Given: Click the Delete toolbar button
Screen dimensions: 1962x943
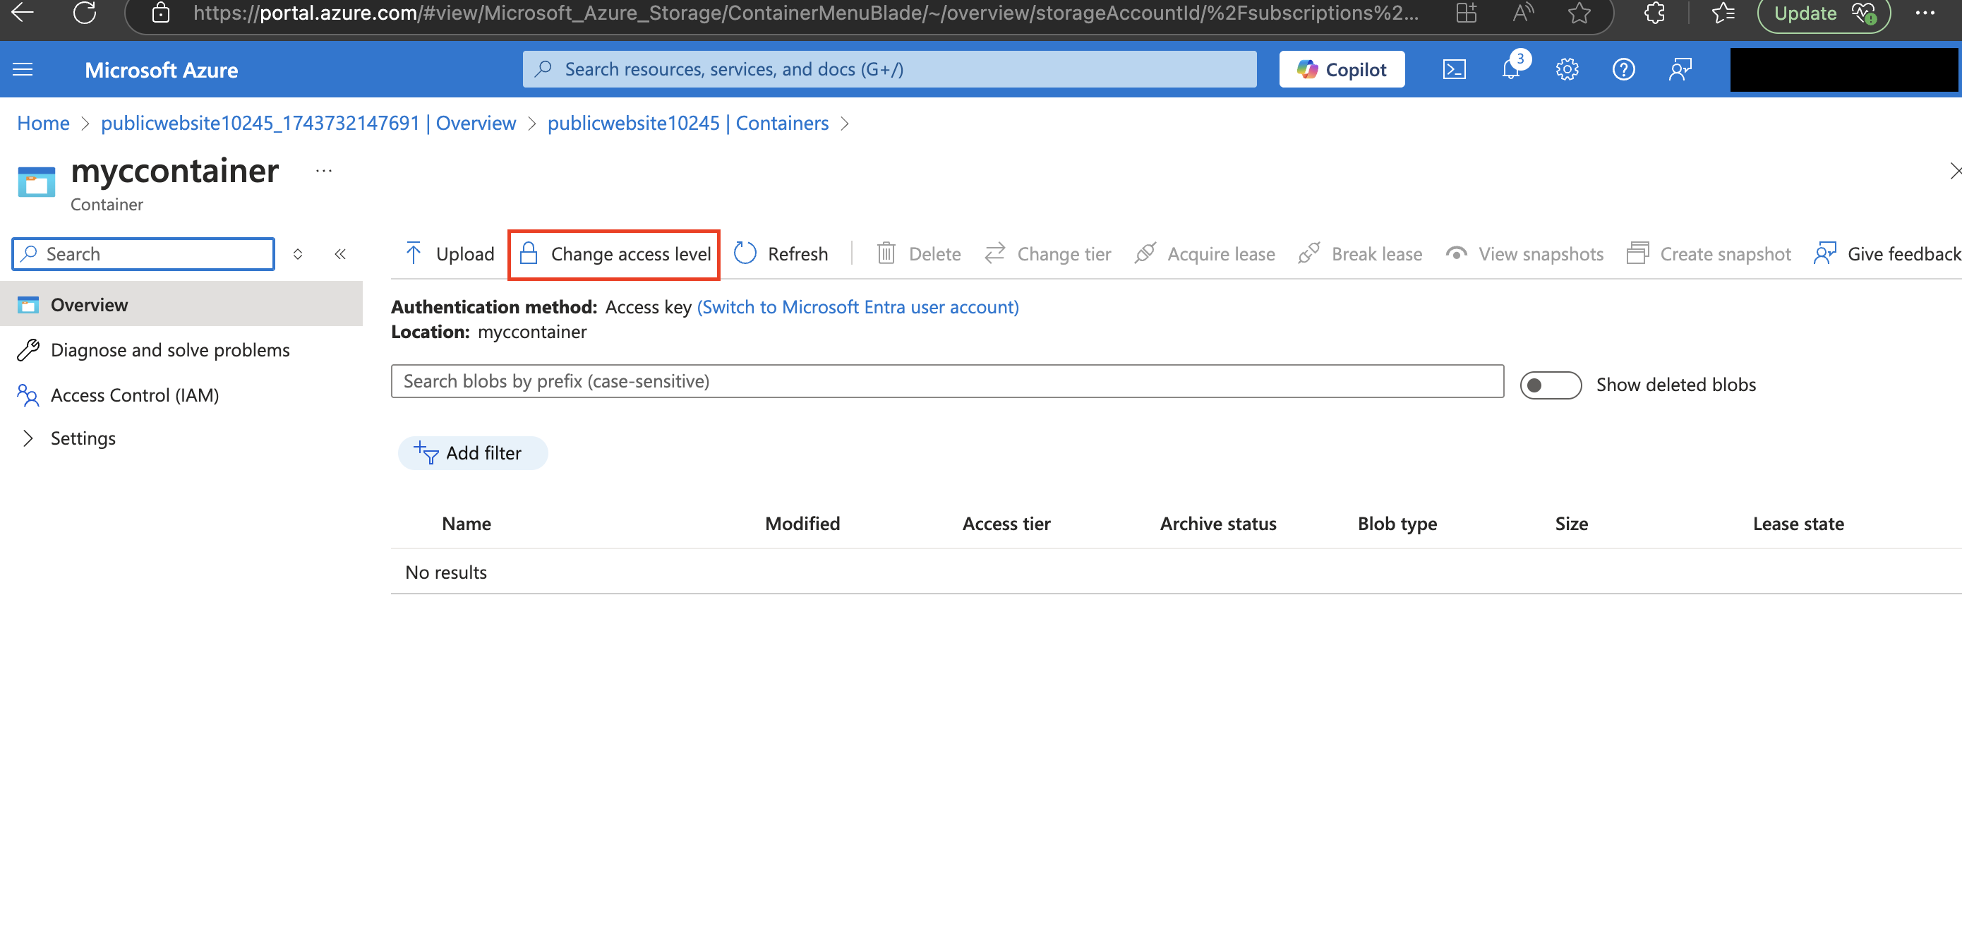Looking at the screenshot, I should (x=919, y=253).
